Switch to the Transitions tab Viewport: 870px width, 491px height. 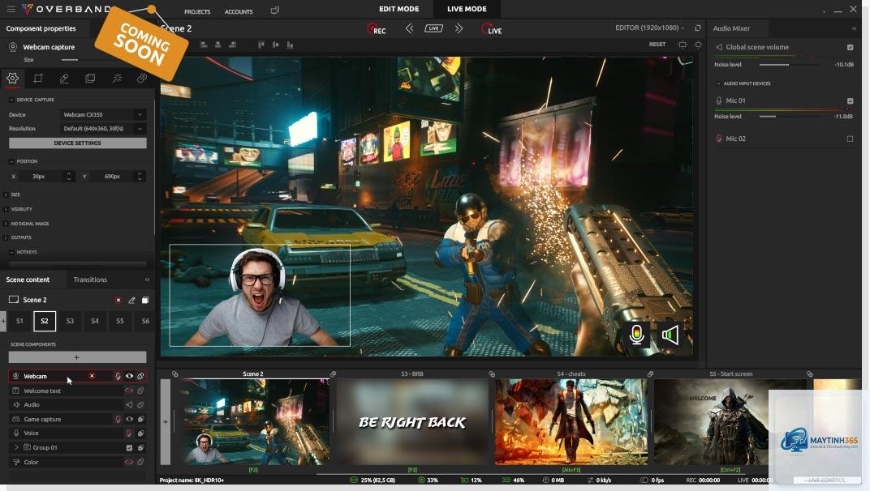pos(90,280)
